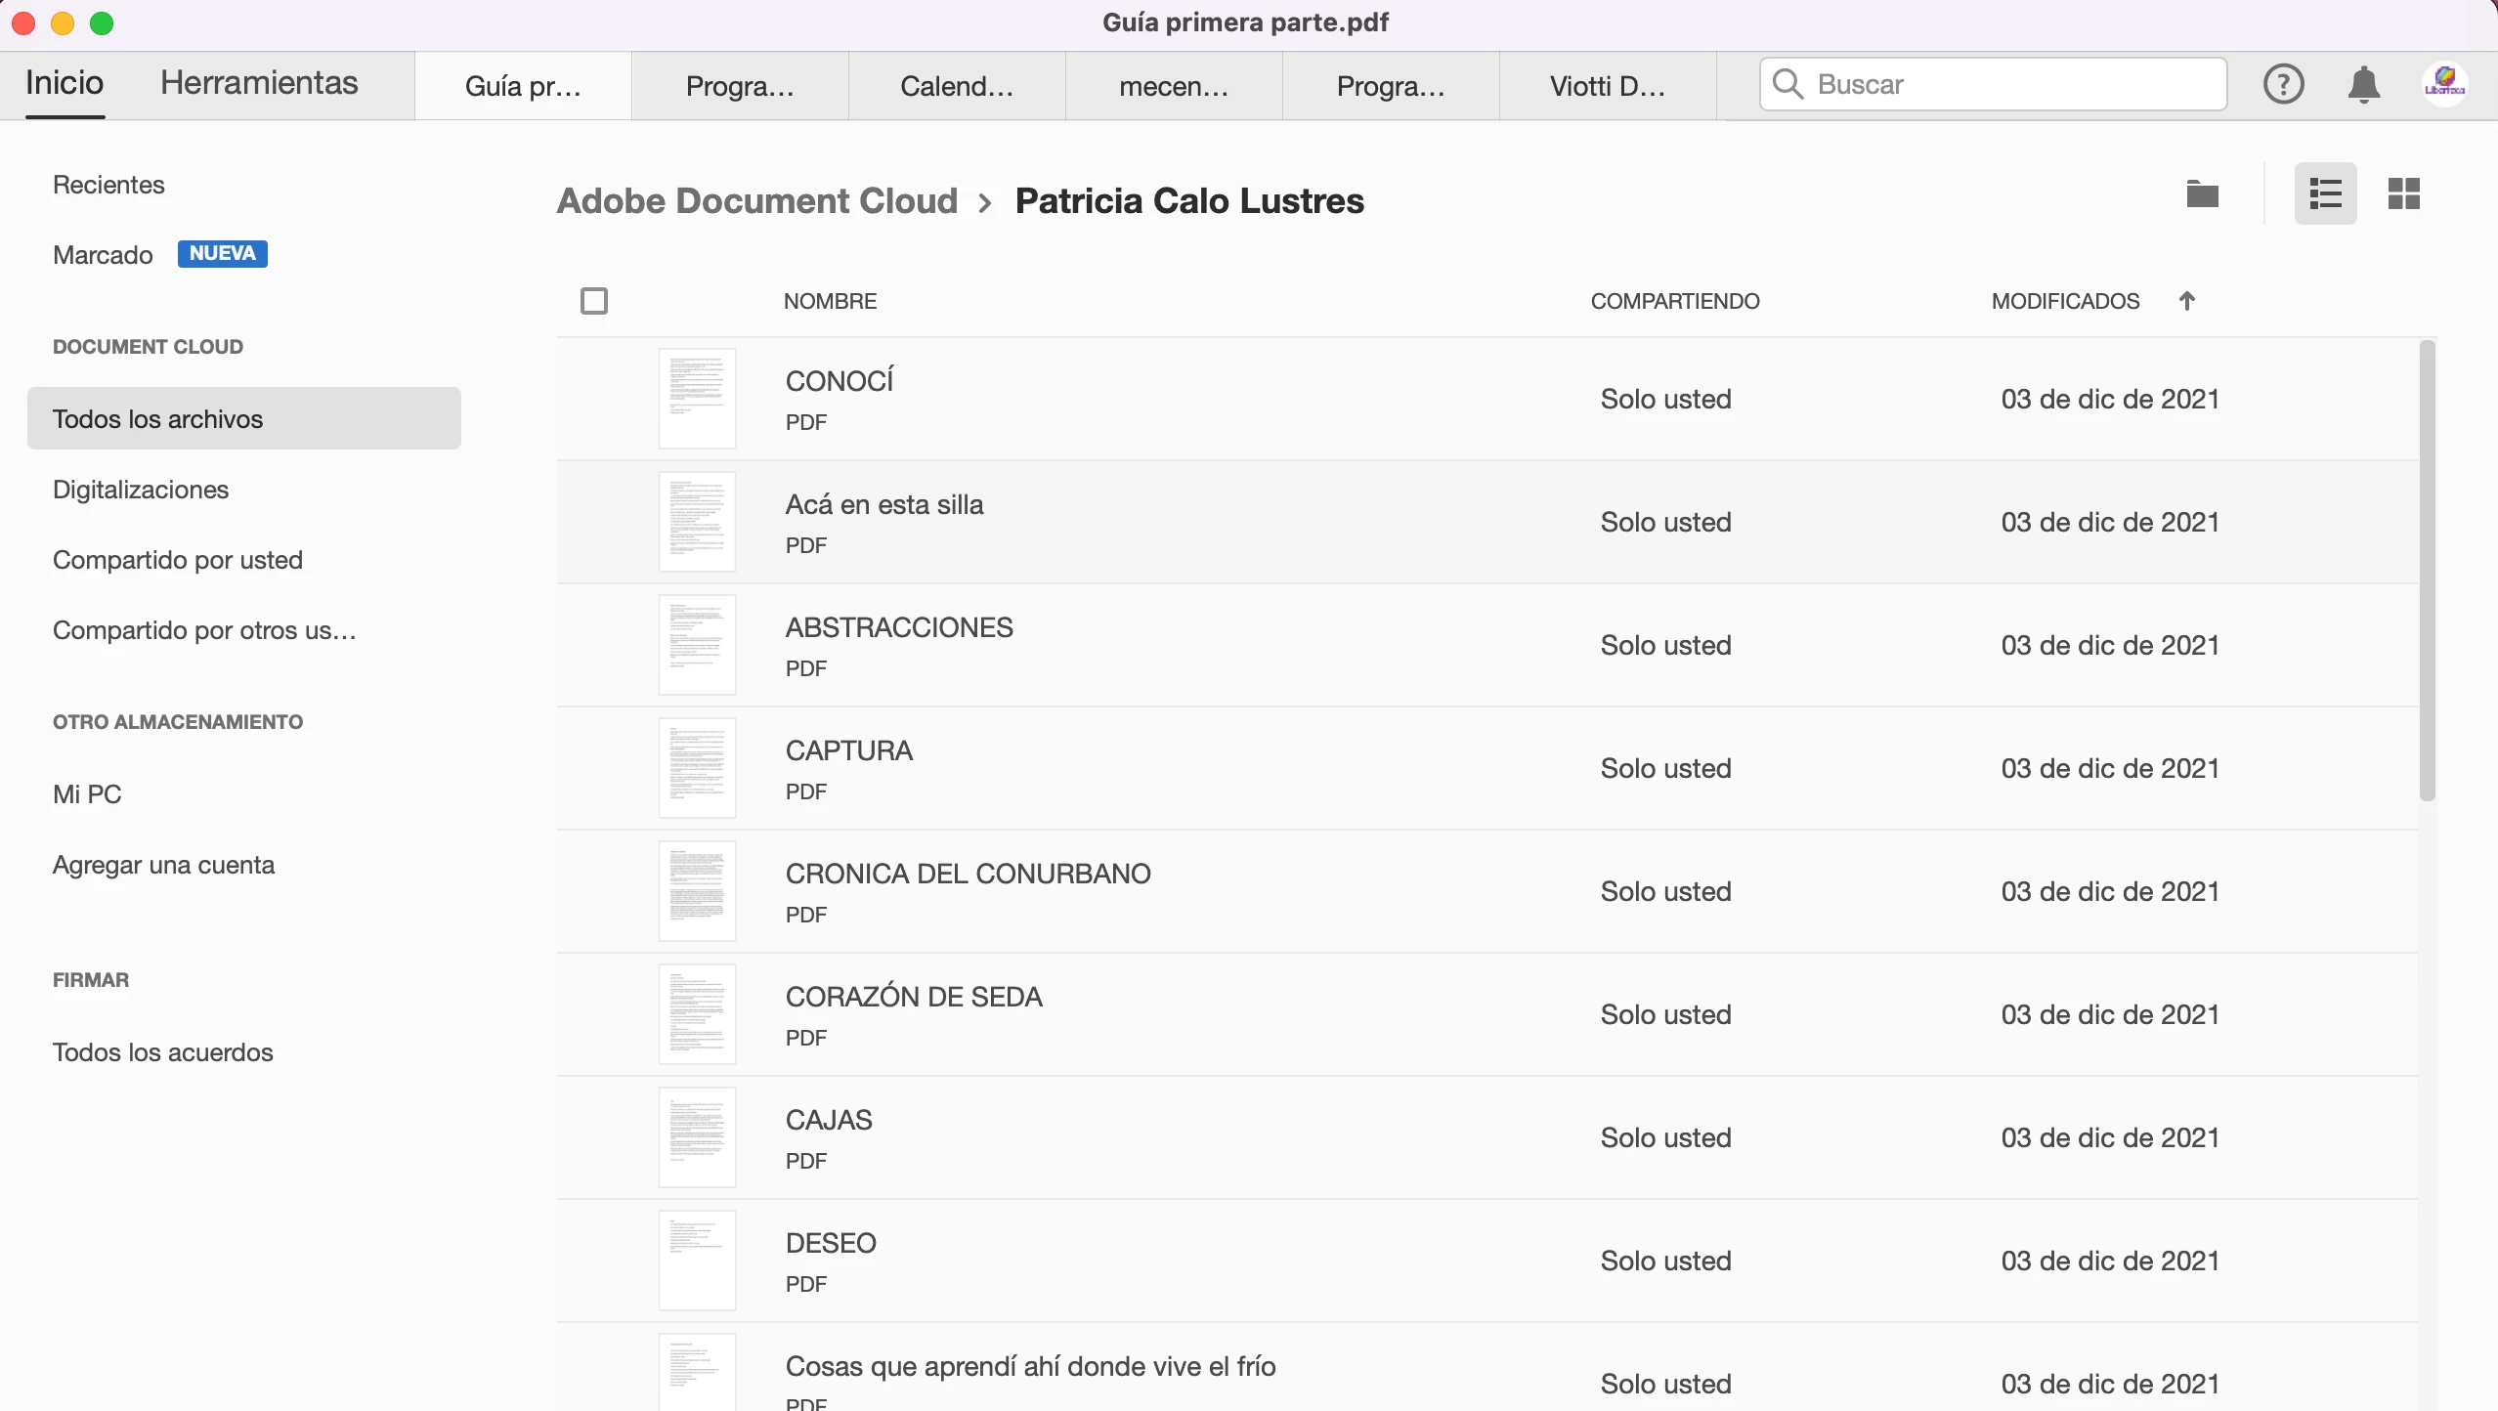
Task: Open the notifications bell
Action: 2363,84
